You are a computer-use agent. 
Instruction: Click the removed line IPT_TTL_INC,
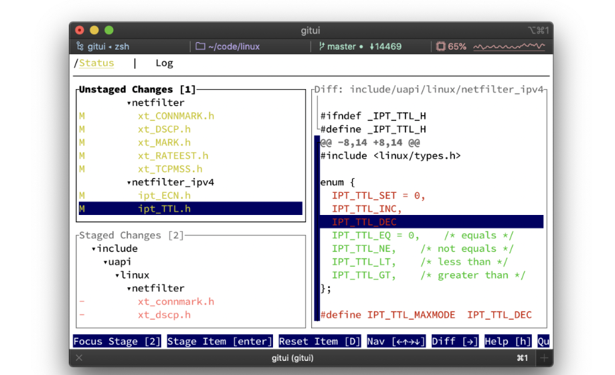(x=367, y=209)
